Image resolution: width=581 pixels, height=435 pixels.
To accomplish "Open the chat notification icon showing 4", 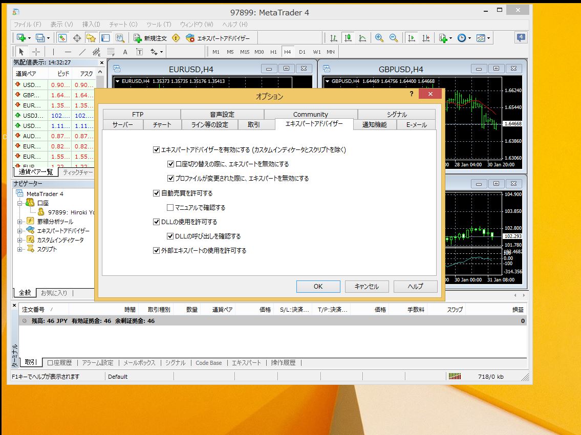I will (x=521, y=37).
